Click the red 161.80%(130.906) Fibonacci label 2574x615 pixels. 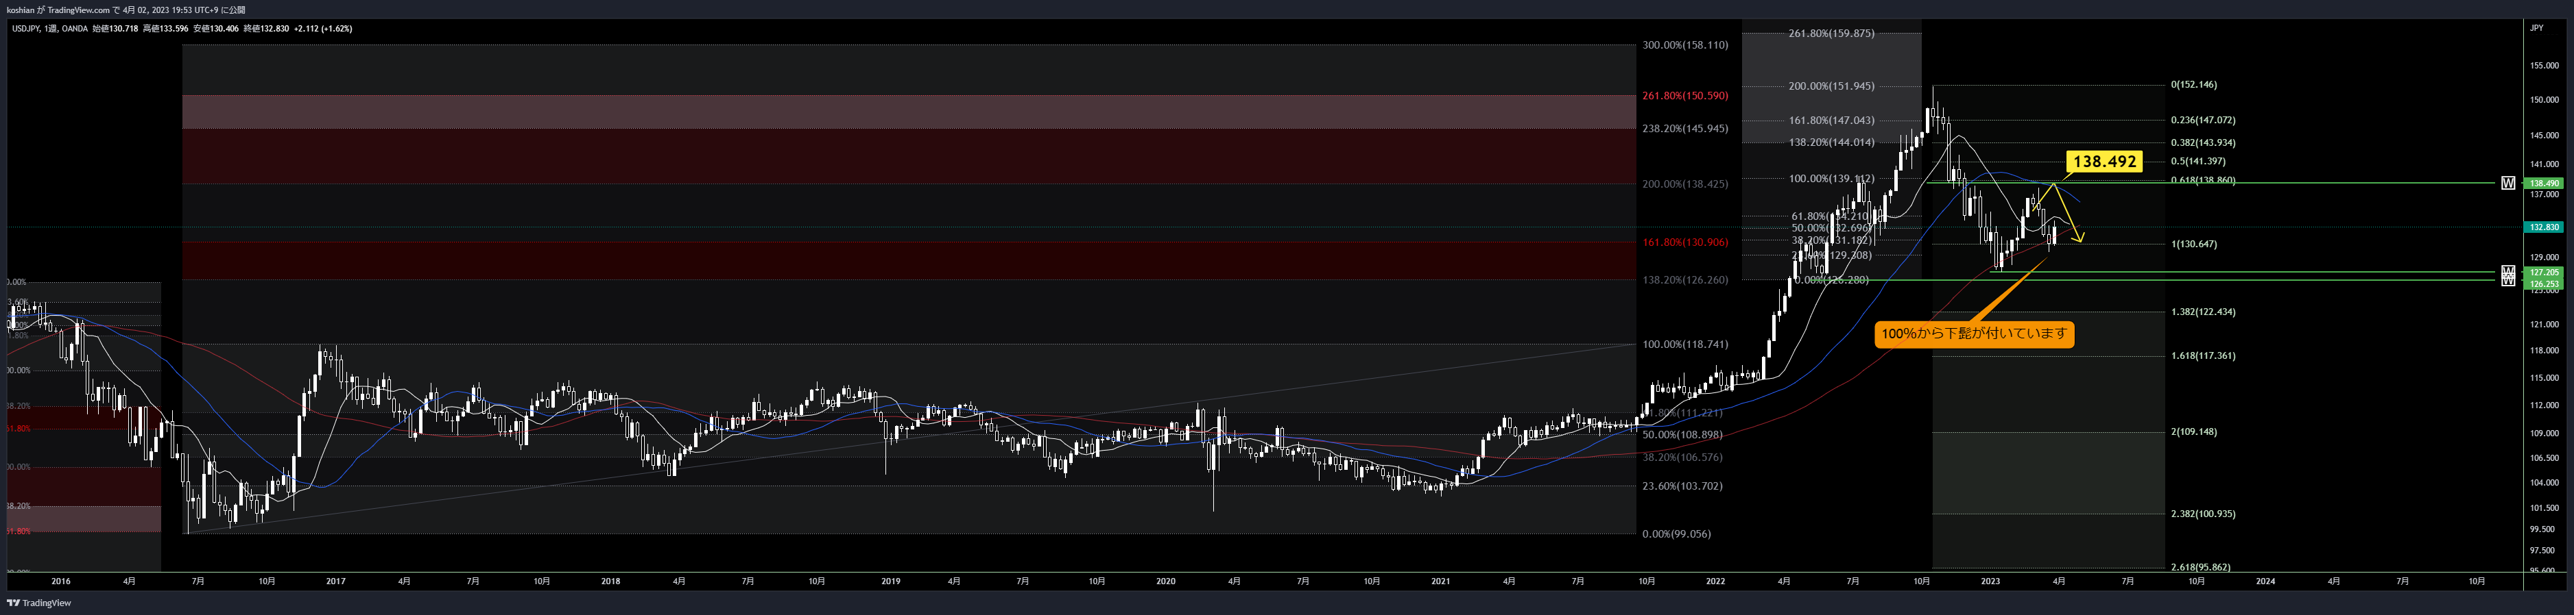point(1684,242)
